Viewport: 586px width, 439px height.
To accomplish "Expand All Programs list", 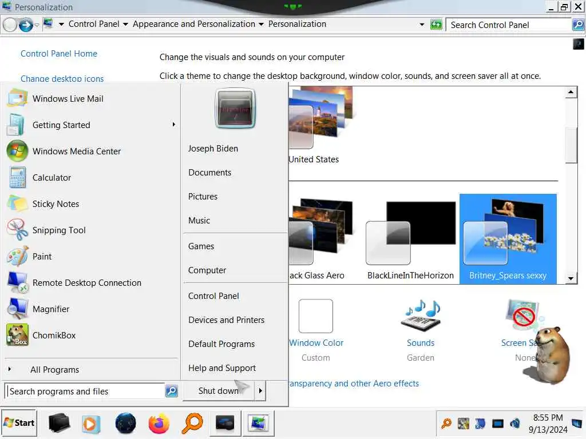I will (x=54, y=370).
